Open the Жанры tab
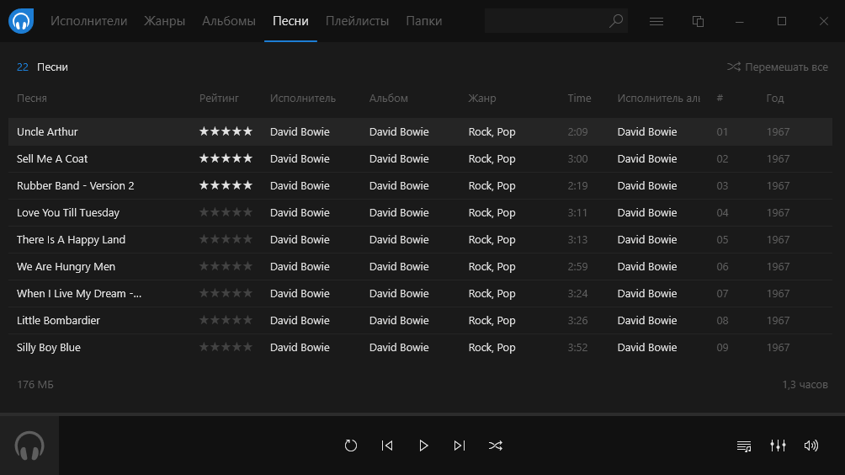 pos(164,21)
